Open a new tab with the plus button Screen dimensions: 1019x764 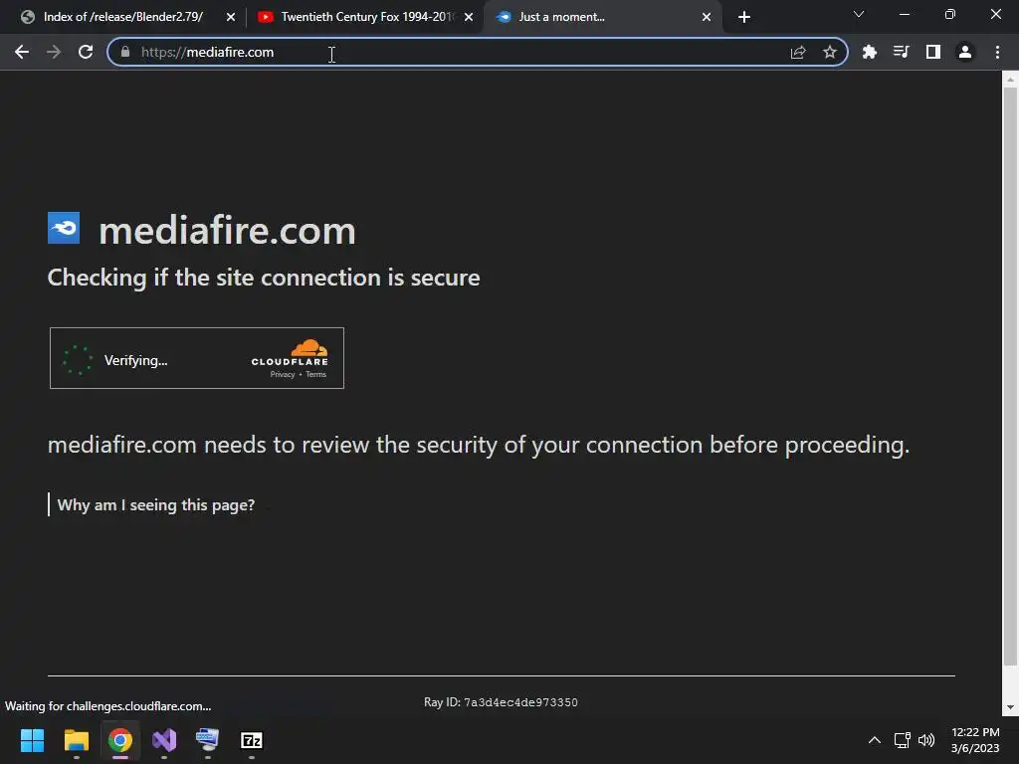744,17
